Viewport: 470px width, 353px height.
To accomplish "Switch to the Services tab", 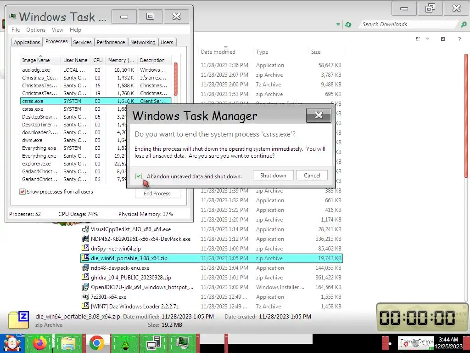I will point(82,42).
